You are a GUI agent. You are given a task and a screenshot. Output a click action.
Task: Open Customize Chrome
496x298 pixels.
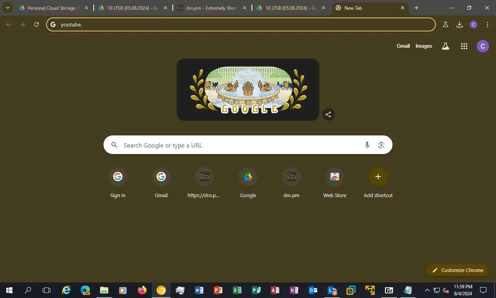tap(458, 270)
